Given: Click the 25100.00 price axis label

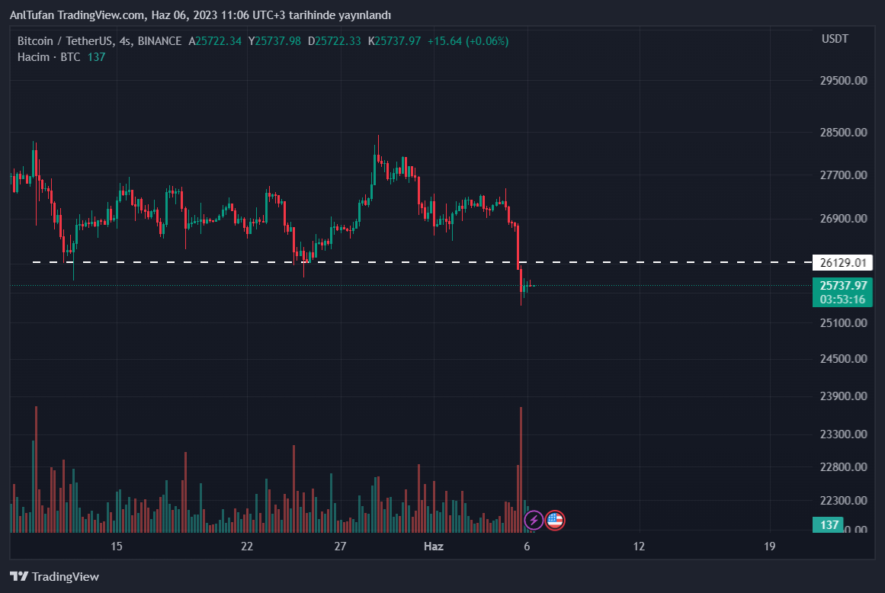Looking at the screenshot, I should (x=844, y=323).
